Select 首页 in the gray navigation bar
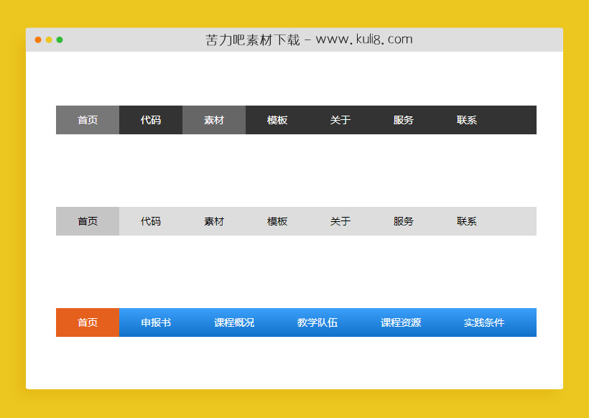 87,221
